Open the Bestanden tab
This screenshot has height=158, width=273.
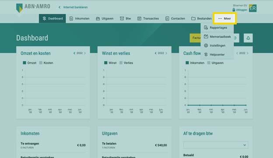[201, 18]
